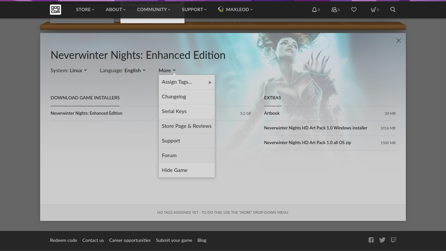Open the Twitch icon in the footer
446x251 pixels.
(x=394, y=240)
